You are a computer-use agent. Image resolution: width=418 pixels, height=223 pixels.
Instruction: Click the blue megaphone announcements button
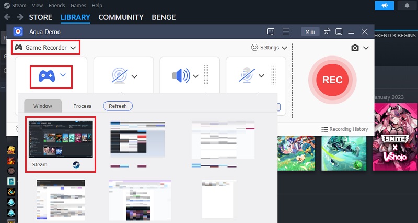385,6
